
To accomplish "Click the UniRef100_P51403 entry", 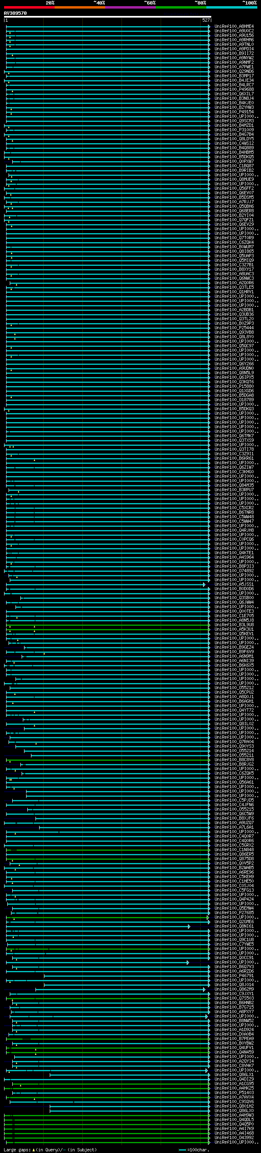I will click(x=234, y=1092).
